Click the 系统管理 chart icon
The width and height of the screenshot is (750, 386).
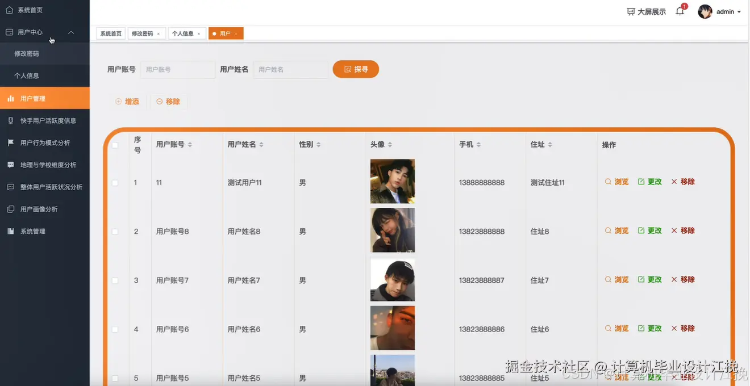(x=10, y=231)
